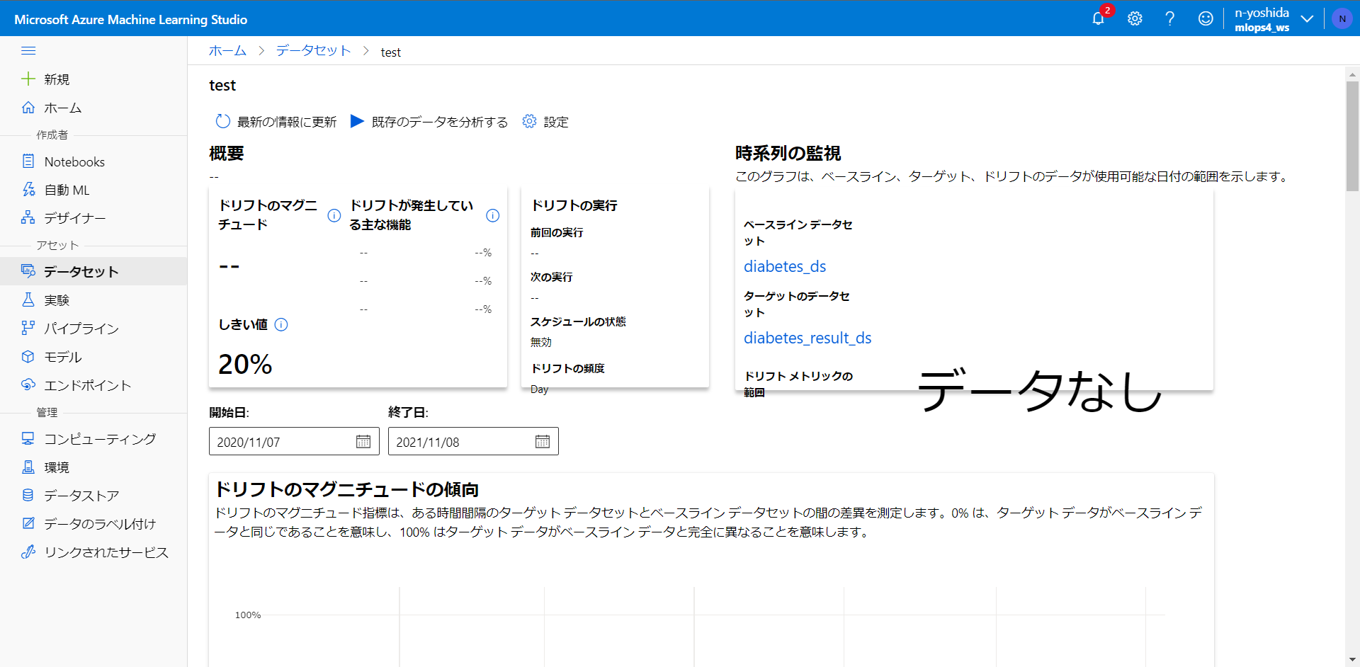This screenshot has height=667, width=1360.
Task: Click the モデル cube icon
Action: 28,356
